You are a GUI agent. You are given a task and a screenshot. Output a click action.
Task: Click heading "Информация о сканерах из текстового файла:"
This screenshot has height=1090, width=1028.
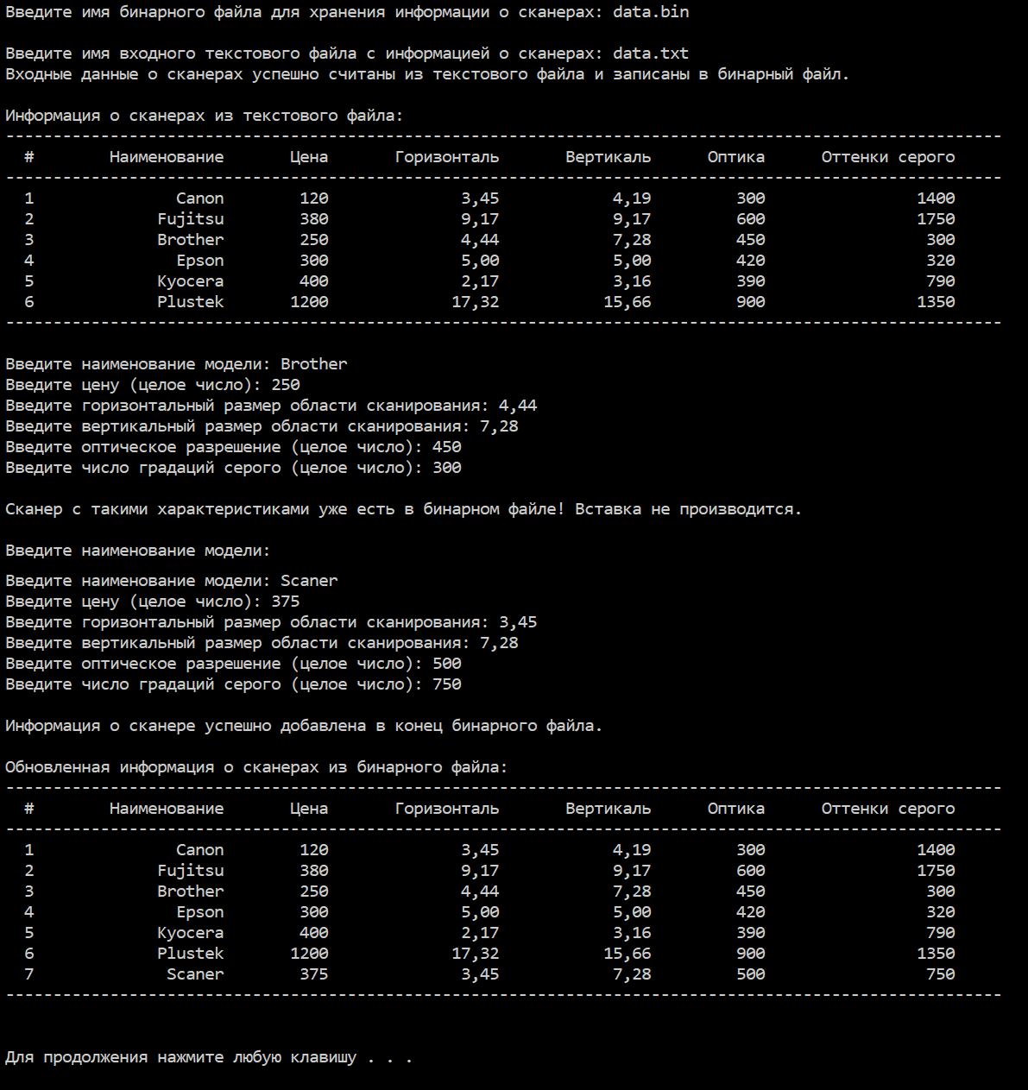click(x=205, y=116)
